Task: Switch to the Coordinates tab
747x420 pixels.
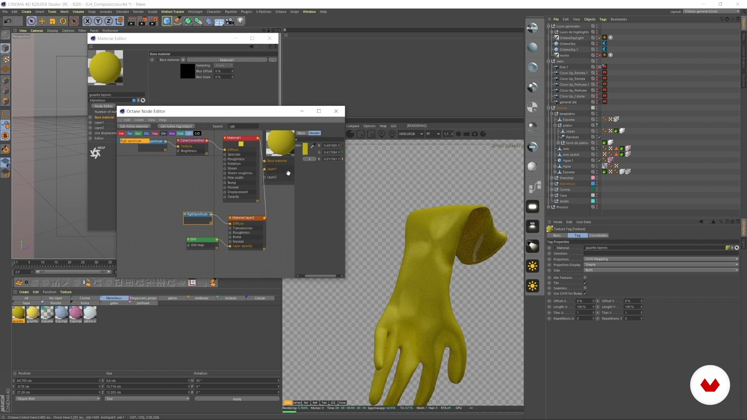Action: 598,235
